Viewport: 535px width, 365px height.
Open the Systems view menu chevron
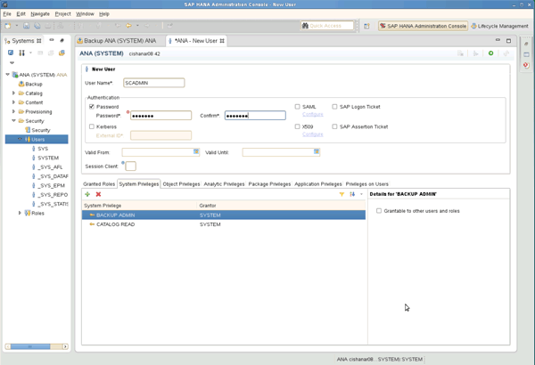pos(12,63)
